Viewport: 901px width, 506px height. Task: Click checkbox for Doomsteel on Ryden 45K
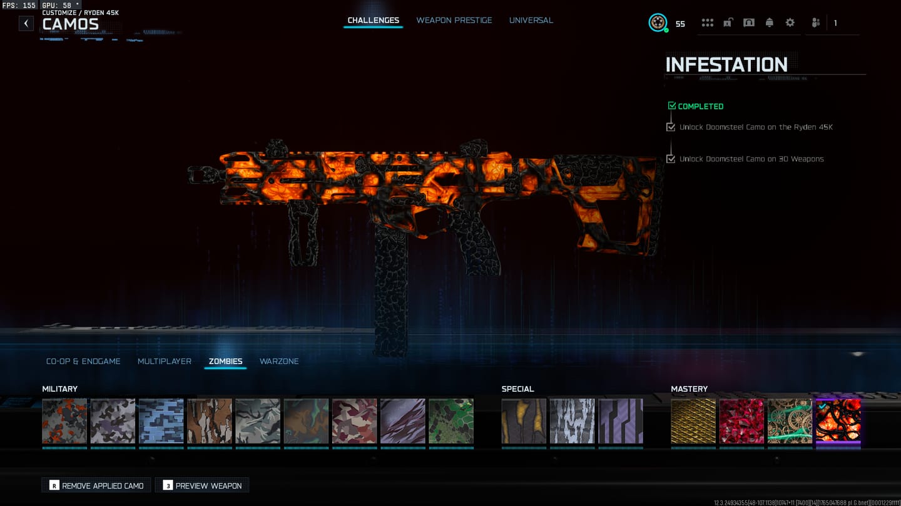pyautogui.click(x=671, y=127)
